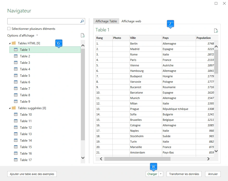
Task: Switch to the Affichage web tab
Action: coord(131,21)
